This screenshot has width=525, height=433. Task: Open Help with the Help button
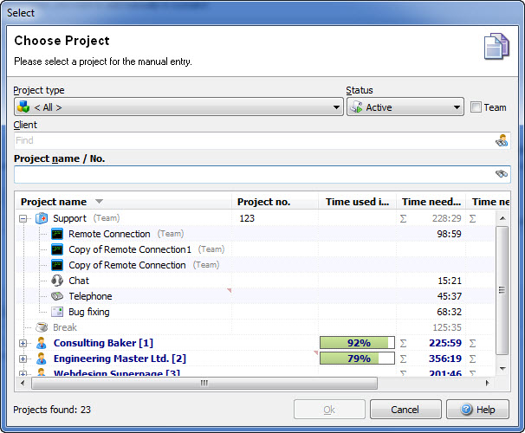coord(478,410)
